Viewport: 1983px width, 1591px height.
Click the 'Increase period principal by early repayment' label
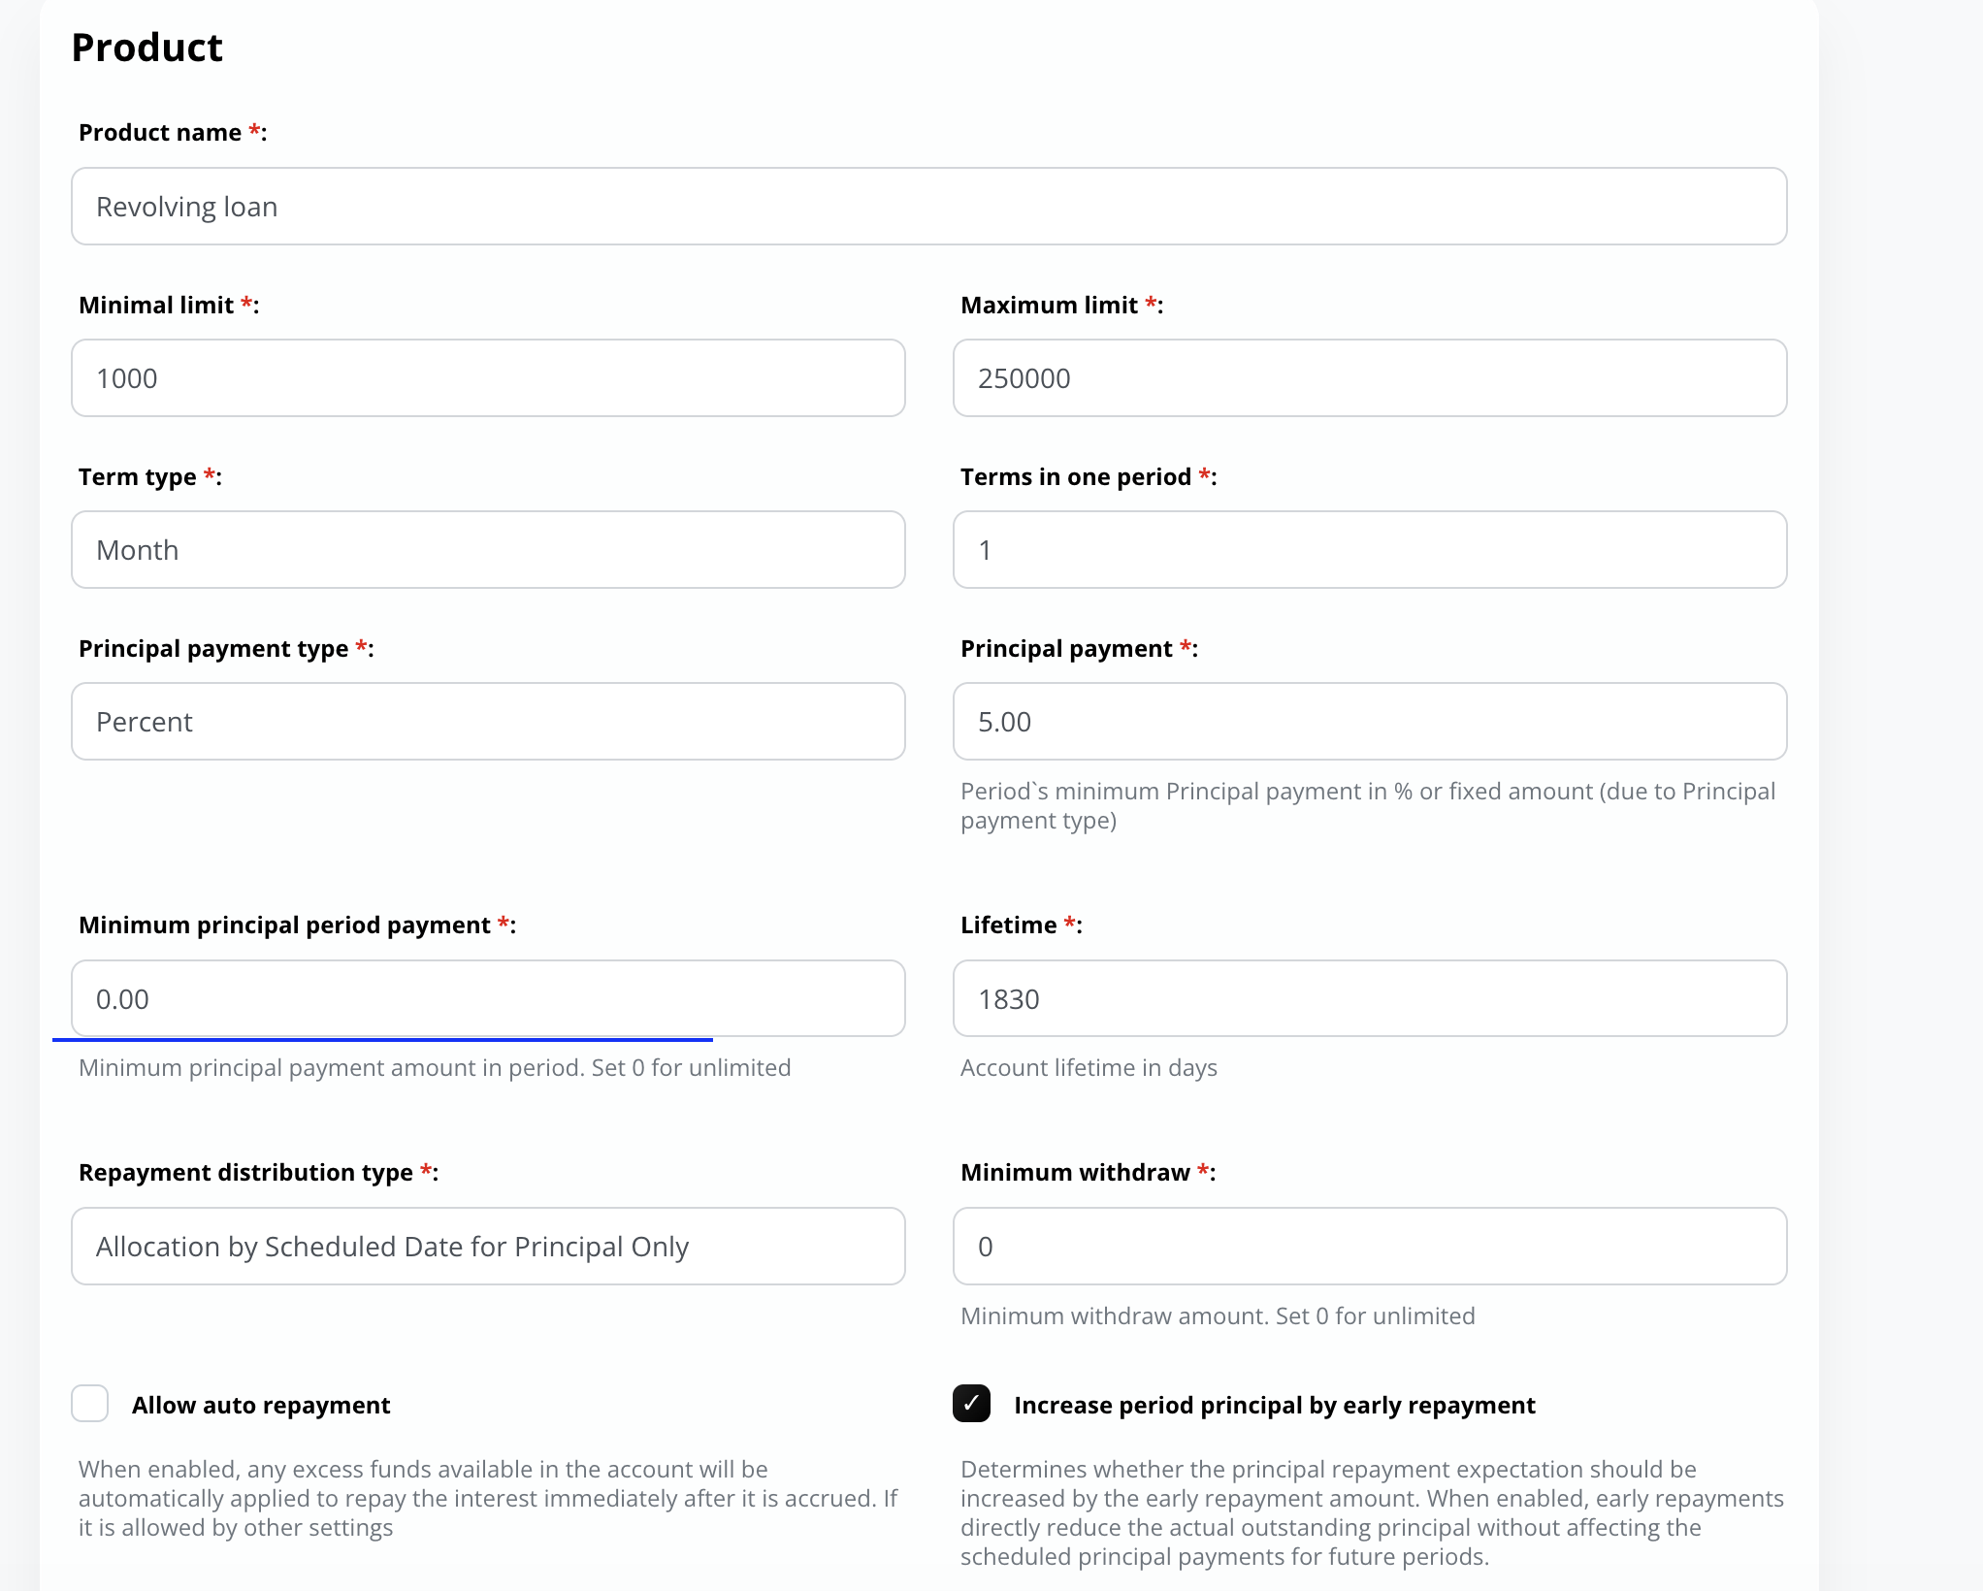[1274, 1406]
